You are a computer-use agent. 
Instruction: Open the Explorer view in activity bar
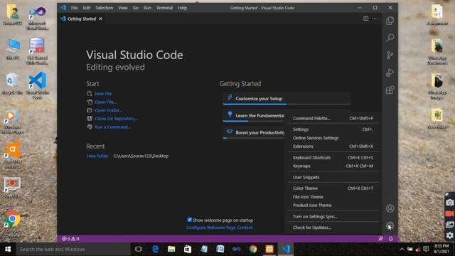[390, 21]
